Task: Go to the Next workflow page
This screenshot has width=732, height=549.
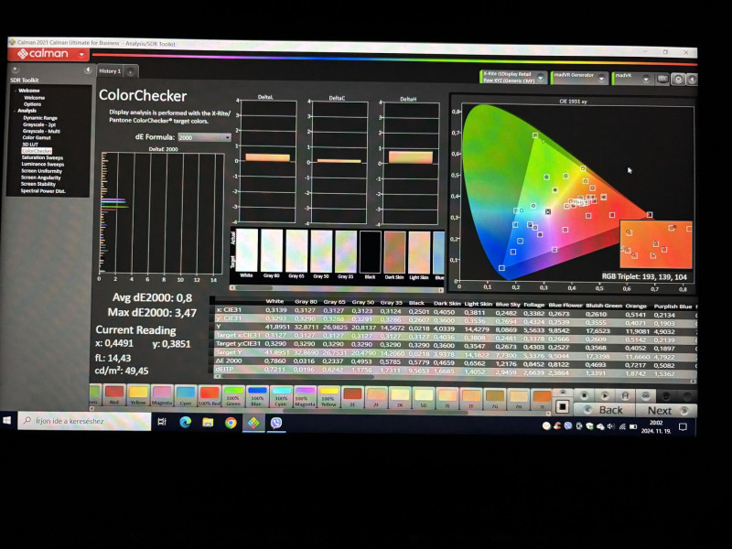Action: coord(666,411)
